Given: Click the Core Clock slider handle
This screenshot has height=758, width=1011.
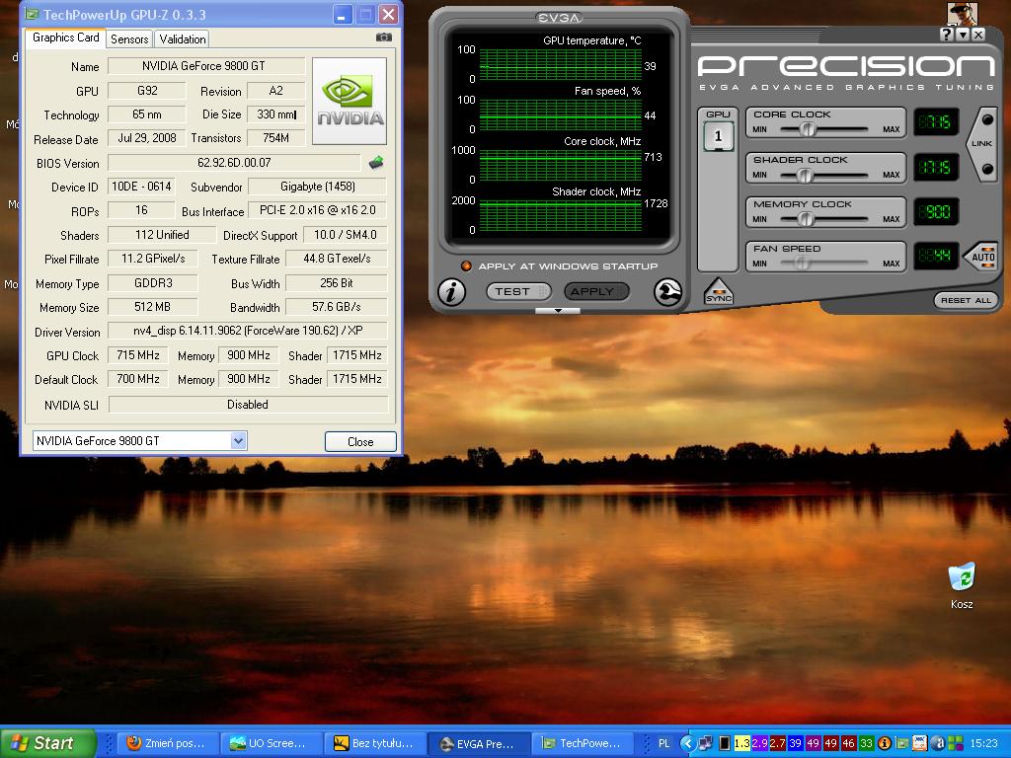Looking at the screenshot, I should (808, 130).
